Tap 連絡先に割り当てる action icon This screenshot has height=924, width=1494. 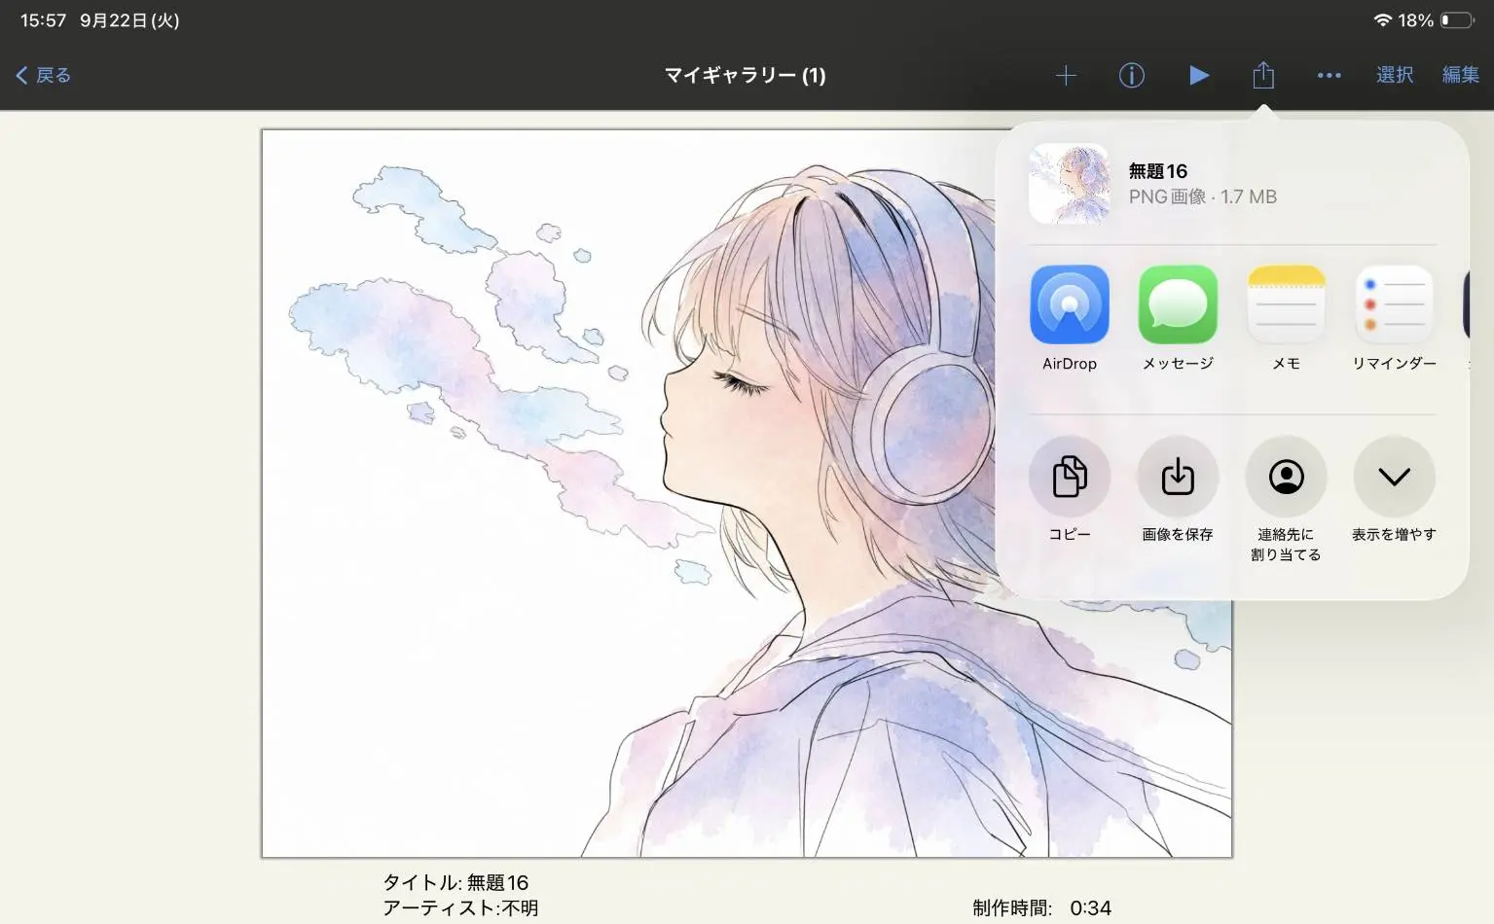click(1286, 477)
